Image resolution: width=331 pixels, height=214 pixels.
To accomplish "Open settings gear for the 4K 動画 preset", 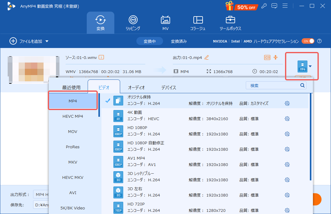I will coord(287,118).
